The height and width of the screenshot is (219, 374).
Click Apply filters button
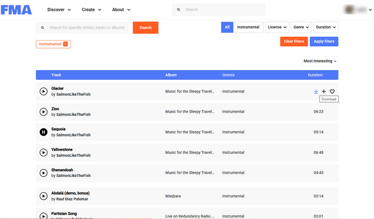tap(324, 42)
